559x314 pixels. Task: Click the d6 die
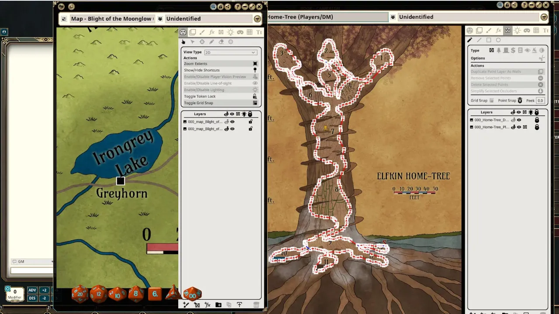point(155,294)
